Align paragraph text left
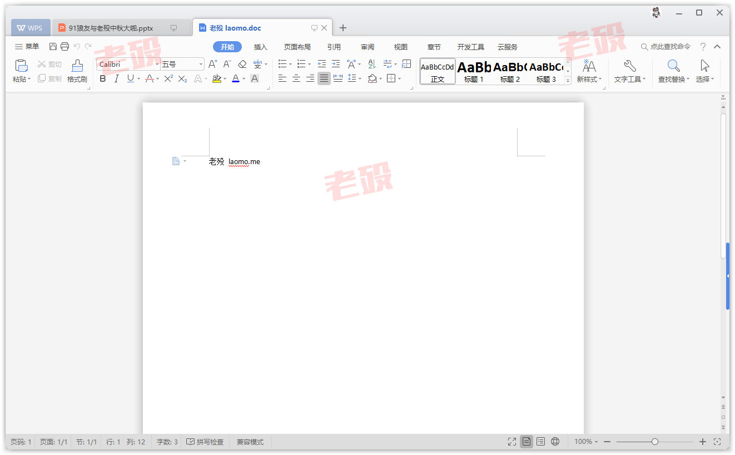Viewport: 735px width, 455px height. pos(282,79)
